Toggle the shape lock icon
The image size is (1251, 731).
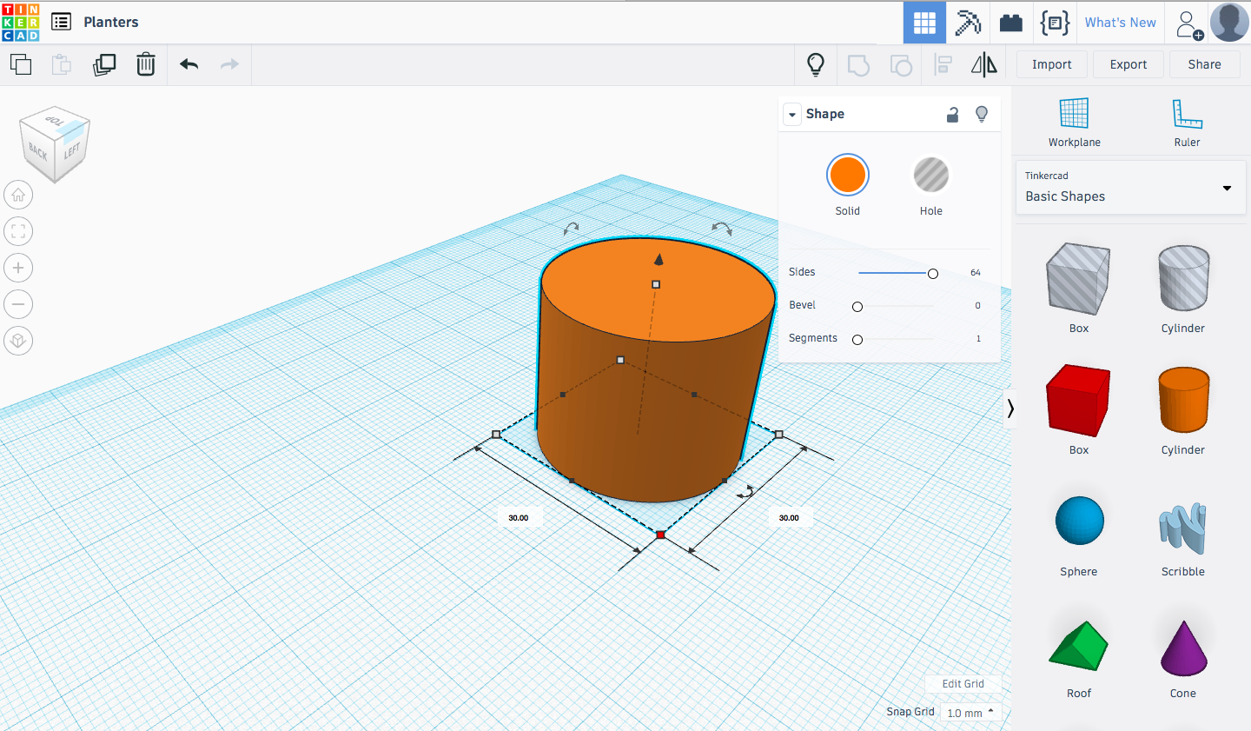pyautogui.click(x=953, y=114)
